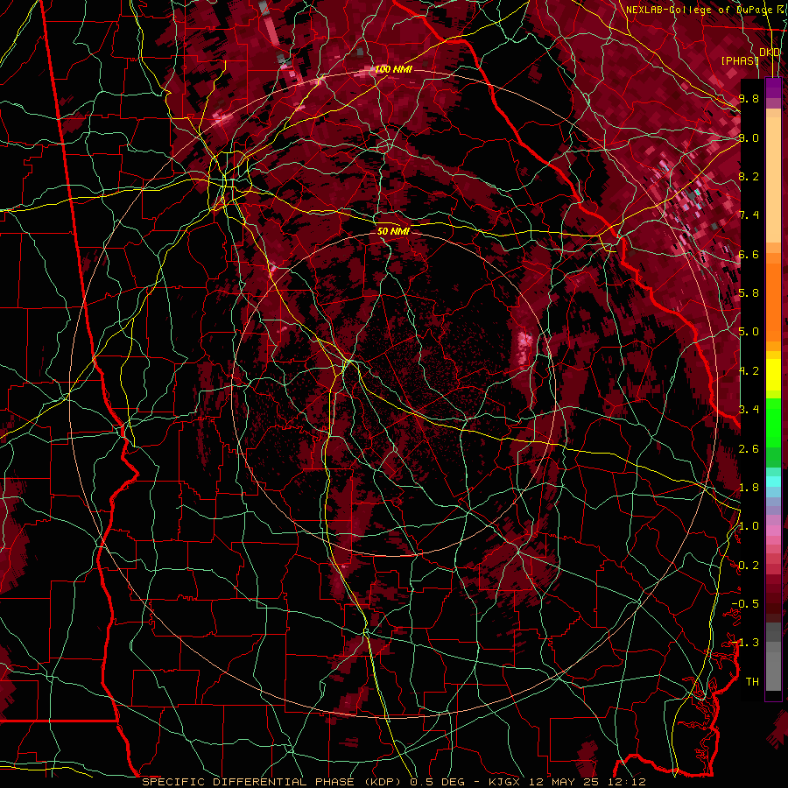Click the 4.2 scale value
Image resolution: width=788 pixels, height=788 pixels.
click(749, 371)
